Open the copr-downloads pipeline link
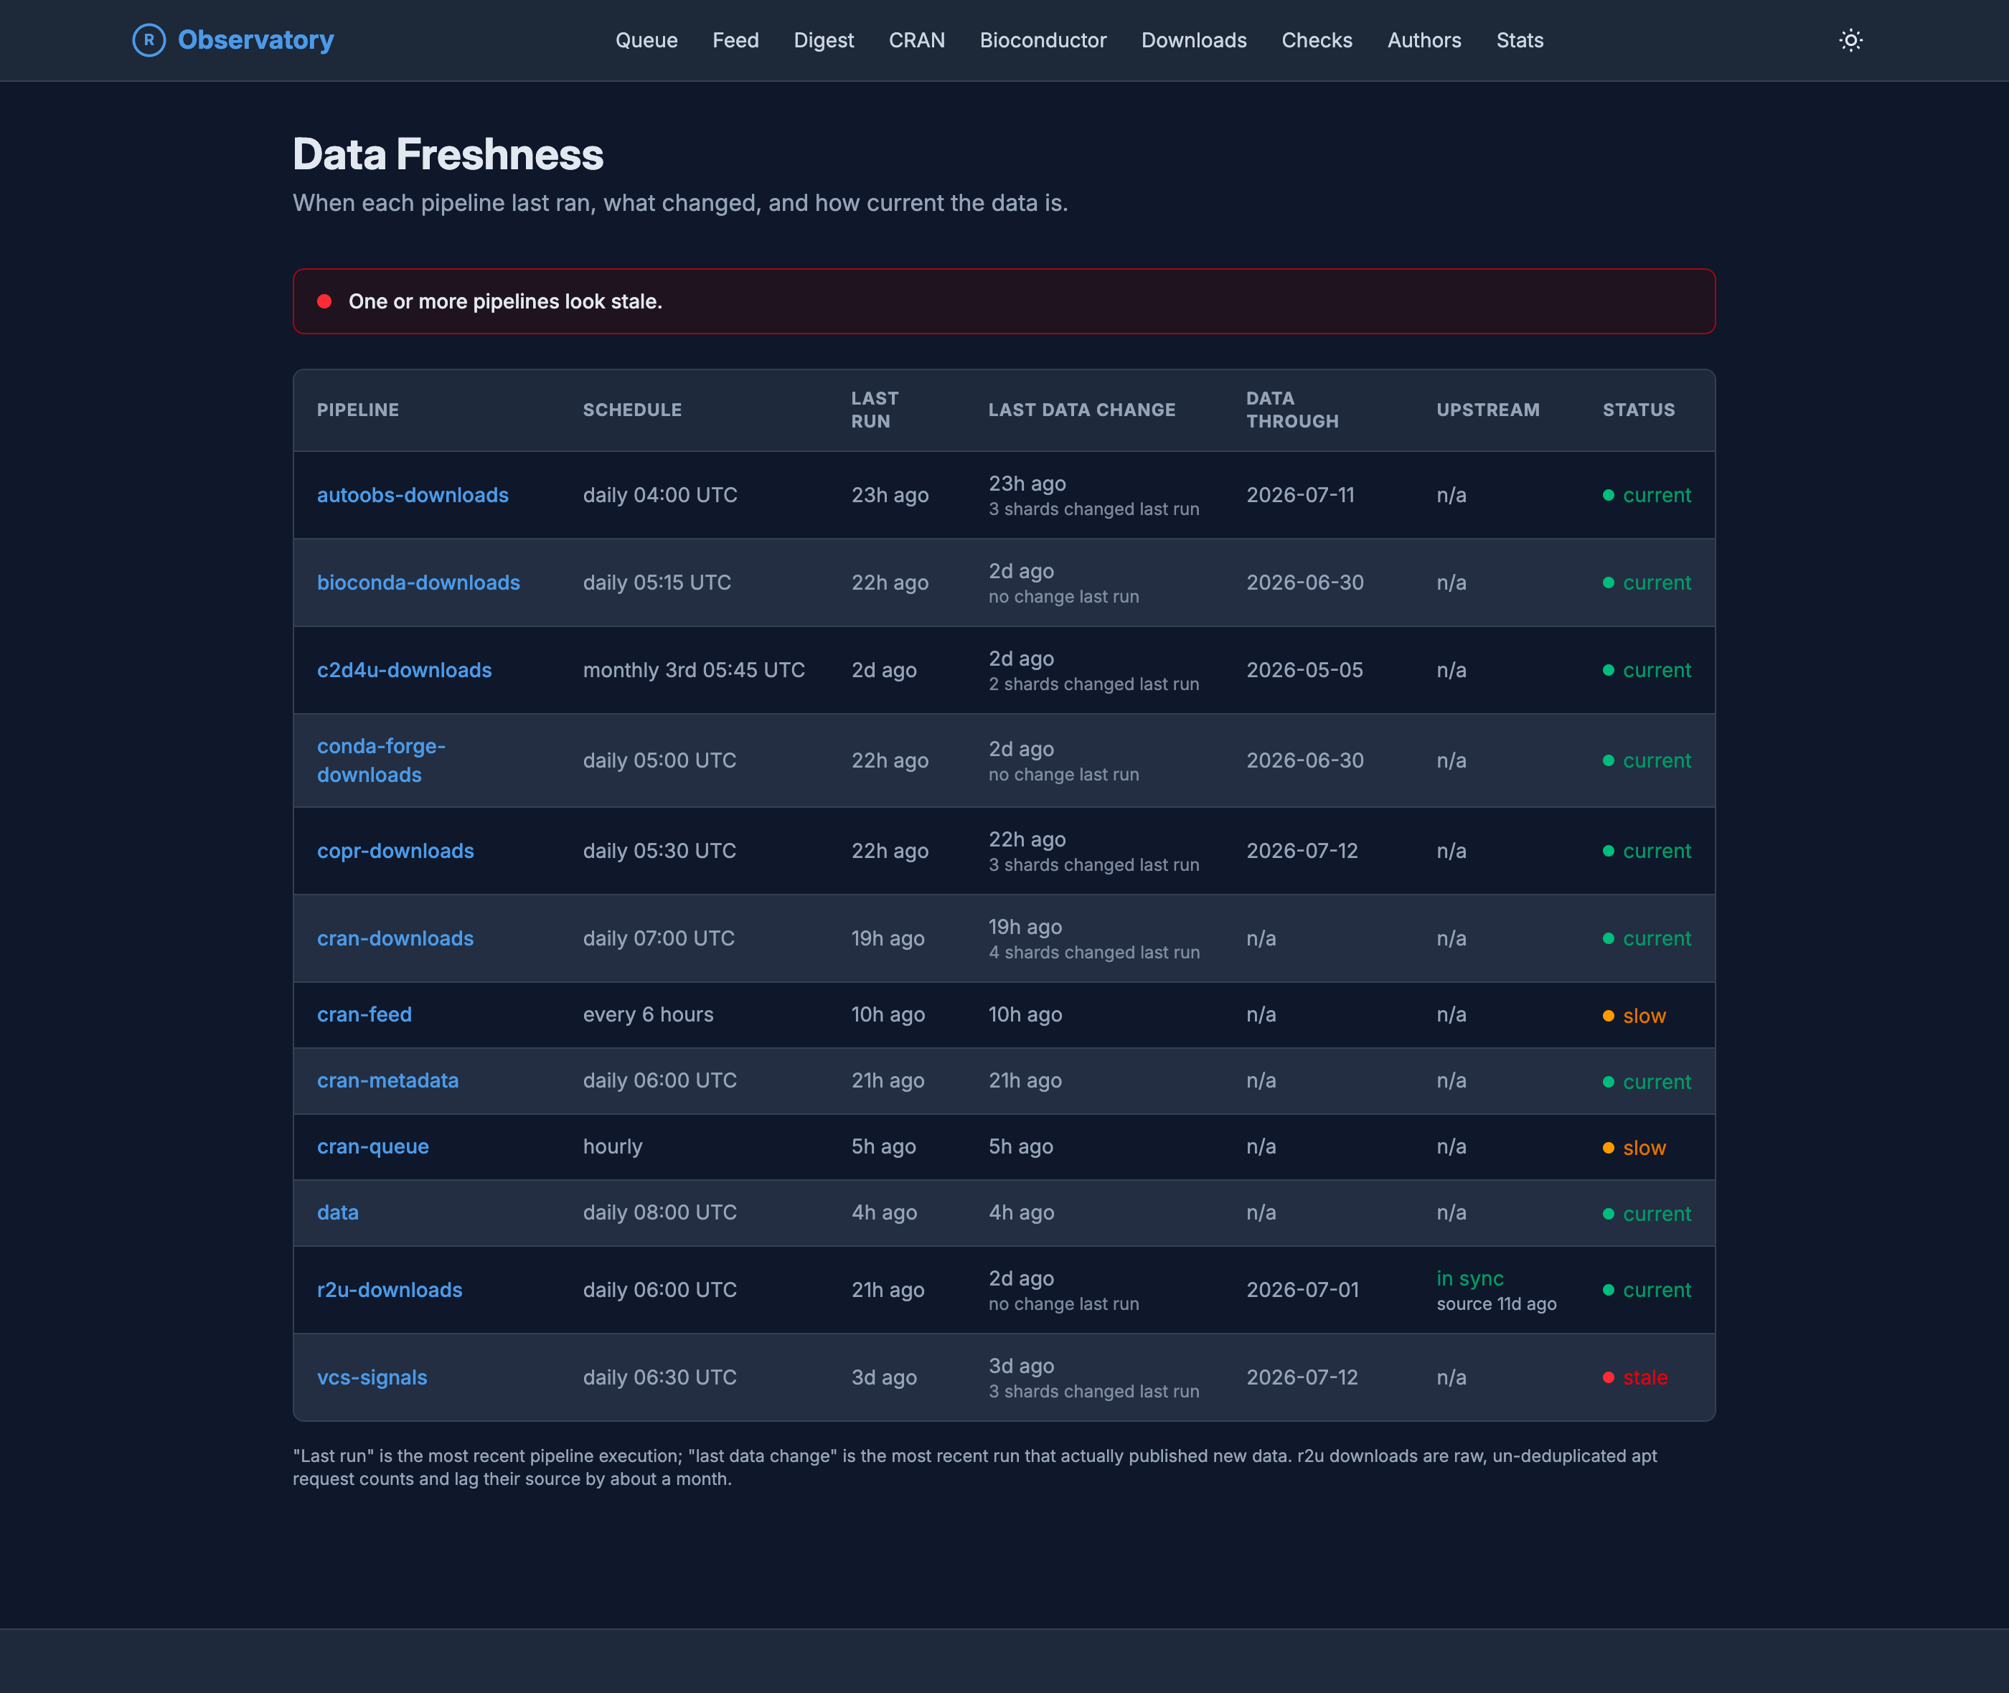Image resolution: width=2009 pixels, height=1693 pixels. pos(395,852)
